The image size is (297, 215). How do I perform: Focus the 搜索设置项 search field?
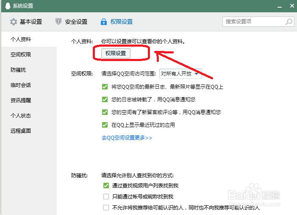click(x=258, y=22)
